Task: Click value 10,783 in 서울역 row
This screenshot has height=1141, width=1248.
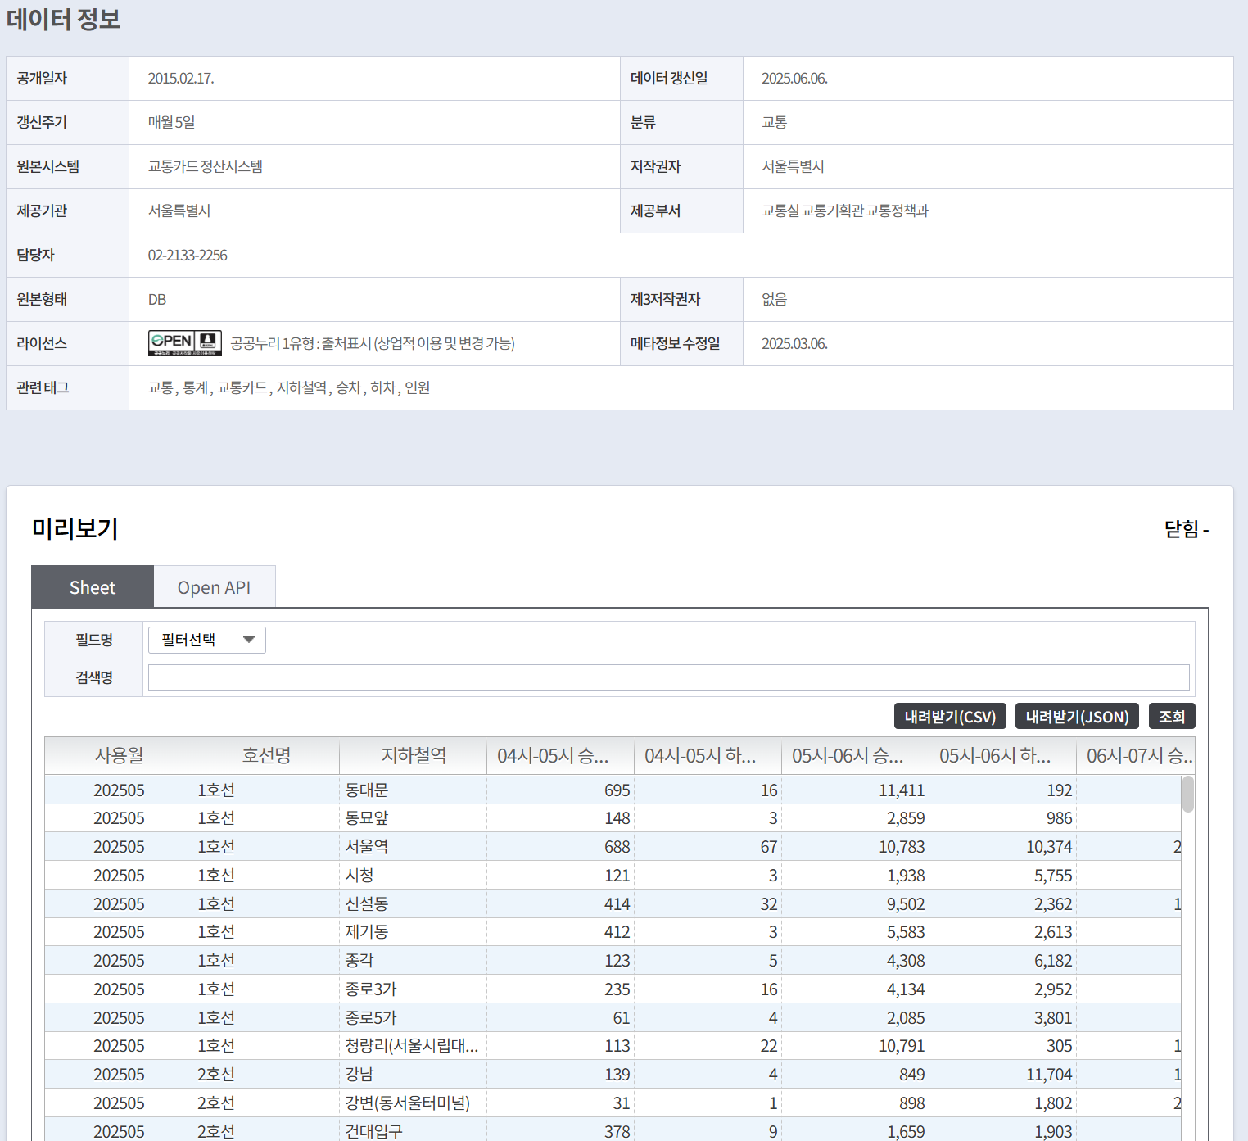Action: (902, 847)
